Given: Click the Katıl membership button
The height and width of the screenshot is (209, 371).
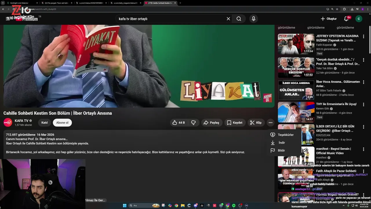Looking at the screenshot, I should (44, 122).
